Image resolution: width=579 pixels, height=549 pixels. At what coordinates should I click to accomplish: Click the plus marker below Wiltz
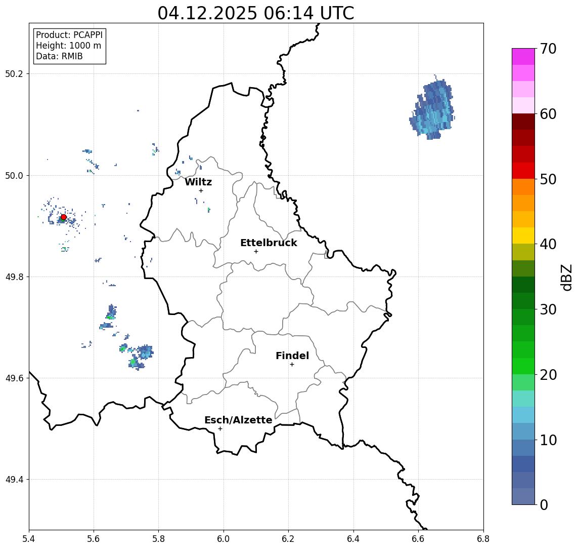tap(201, 190)
